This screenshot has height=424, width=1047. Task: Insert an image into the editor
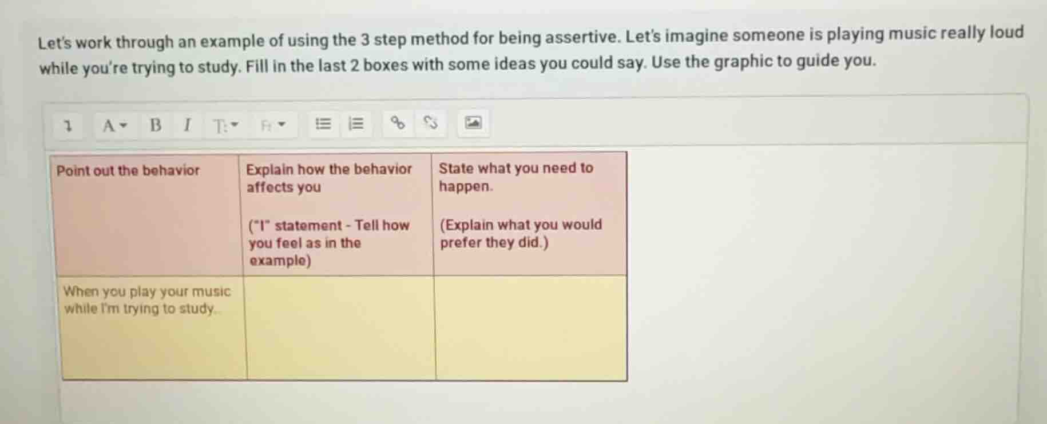475,122
